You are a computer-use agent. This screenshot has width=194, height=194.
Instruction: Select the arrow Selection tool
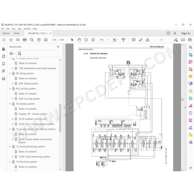pos(72,40)
